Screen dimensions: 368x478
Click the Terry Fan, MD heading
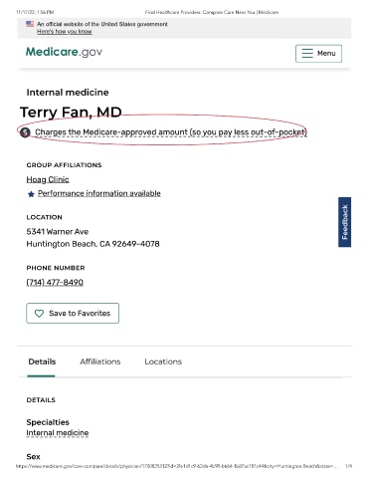[x=71, y=113]
